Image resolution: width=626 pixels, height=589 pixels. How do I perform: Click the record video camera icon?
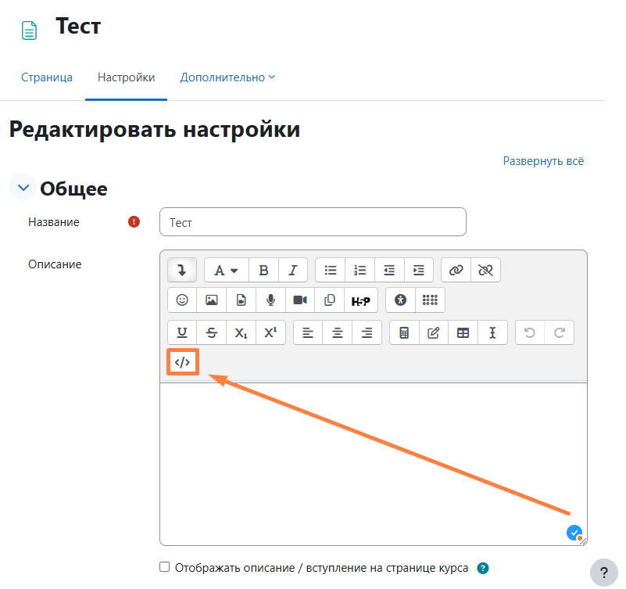(x=299, y=300)
